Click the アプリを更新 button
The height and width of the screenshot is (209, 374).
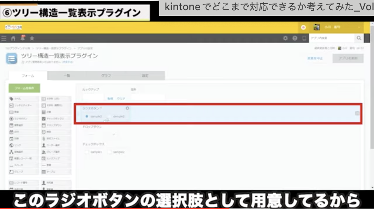coord(348,58)
